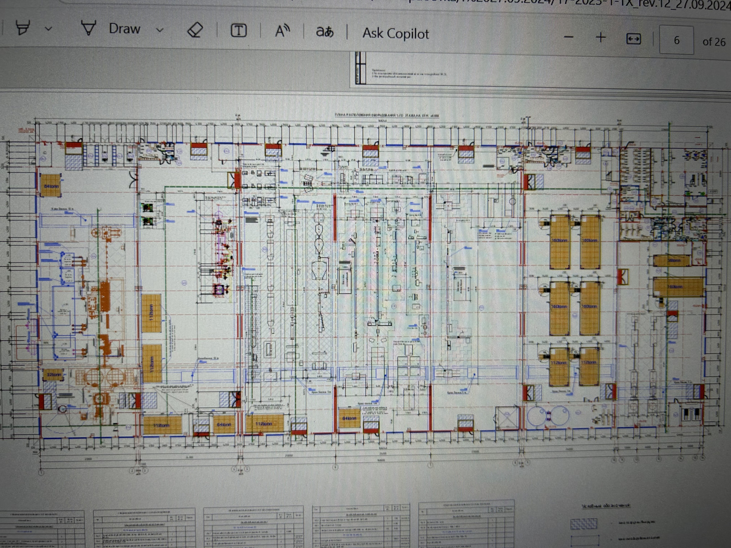Open the Translate icon
This screenshot has height=548, width=731.
325,32
